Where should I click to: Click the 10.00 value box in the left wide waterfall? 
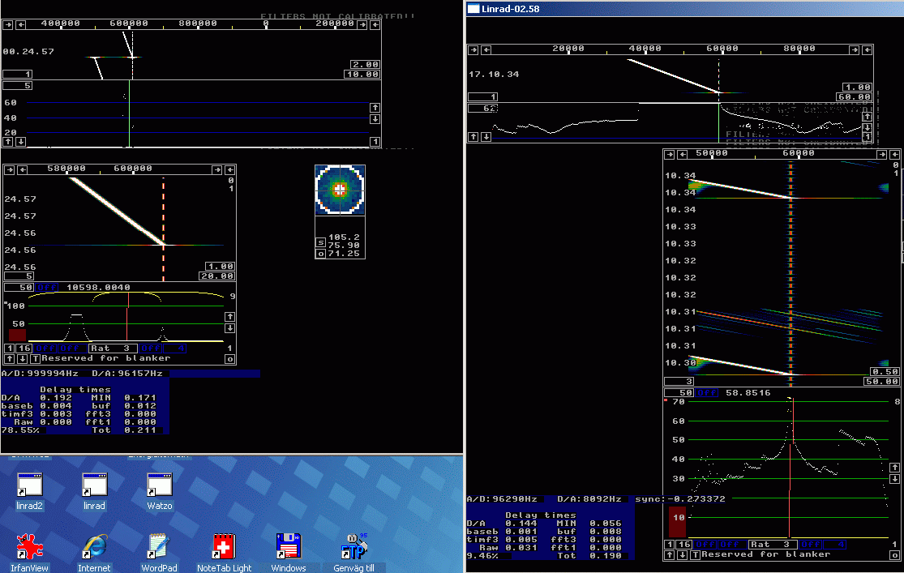pos(362,75)
